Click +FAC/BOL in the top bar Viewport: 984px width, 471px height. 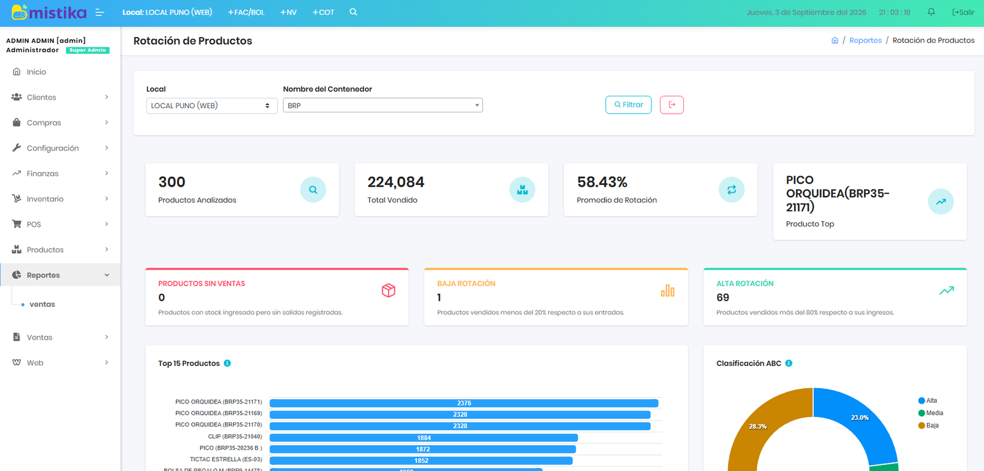click(x=246, y=12)
